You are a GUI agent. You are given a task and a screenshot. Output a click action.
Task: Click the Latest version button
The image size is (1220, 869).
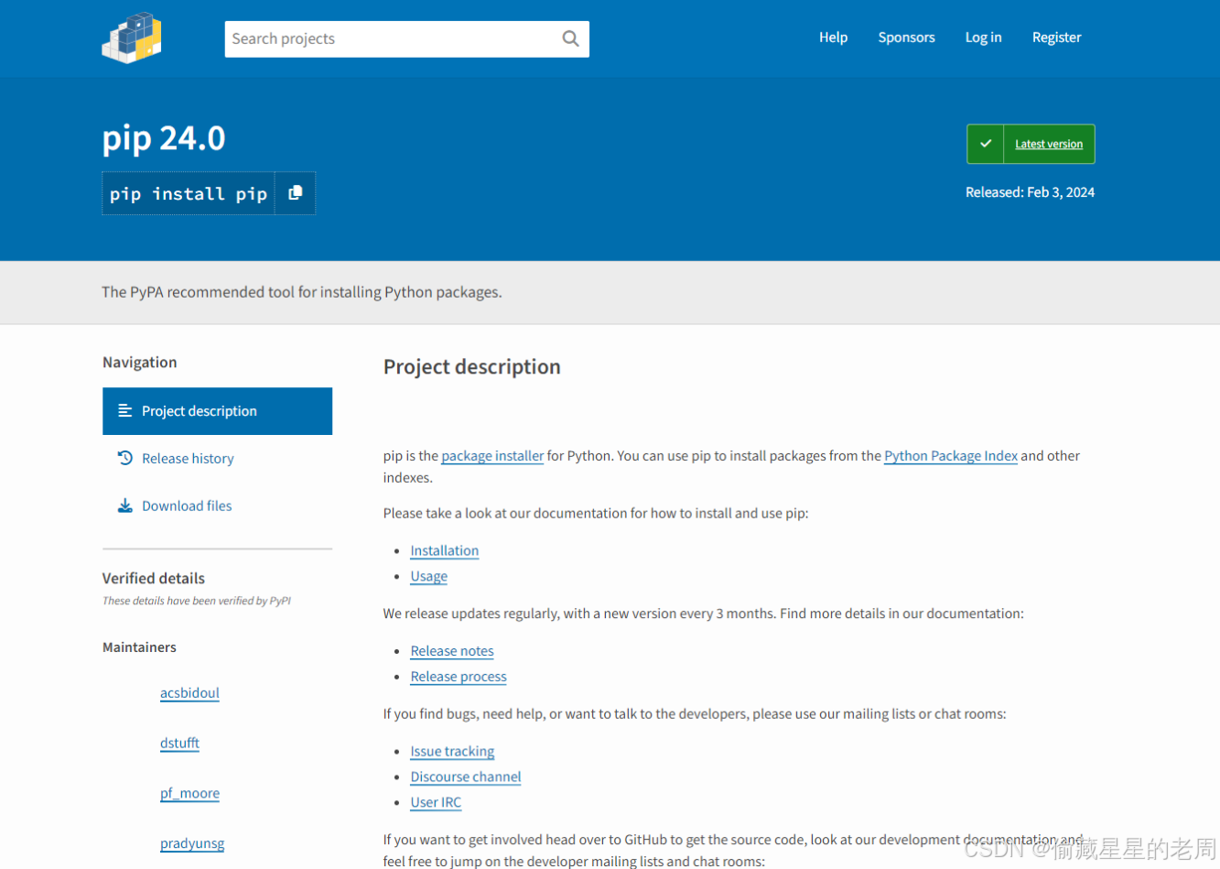[1031, 144]
